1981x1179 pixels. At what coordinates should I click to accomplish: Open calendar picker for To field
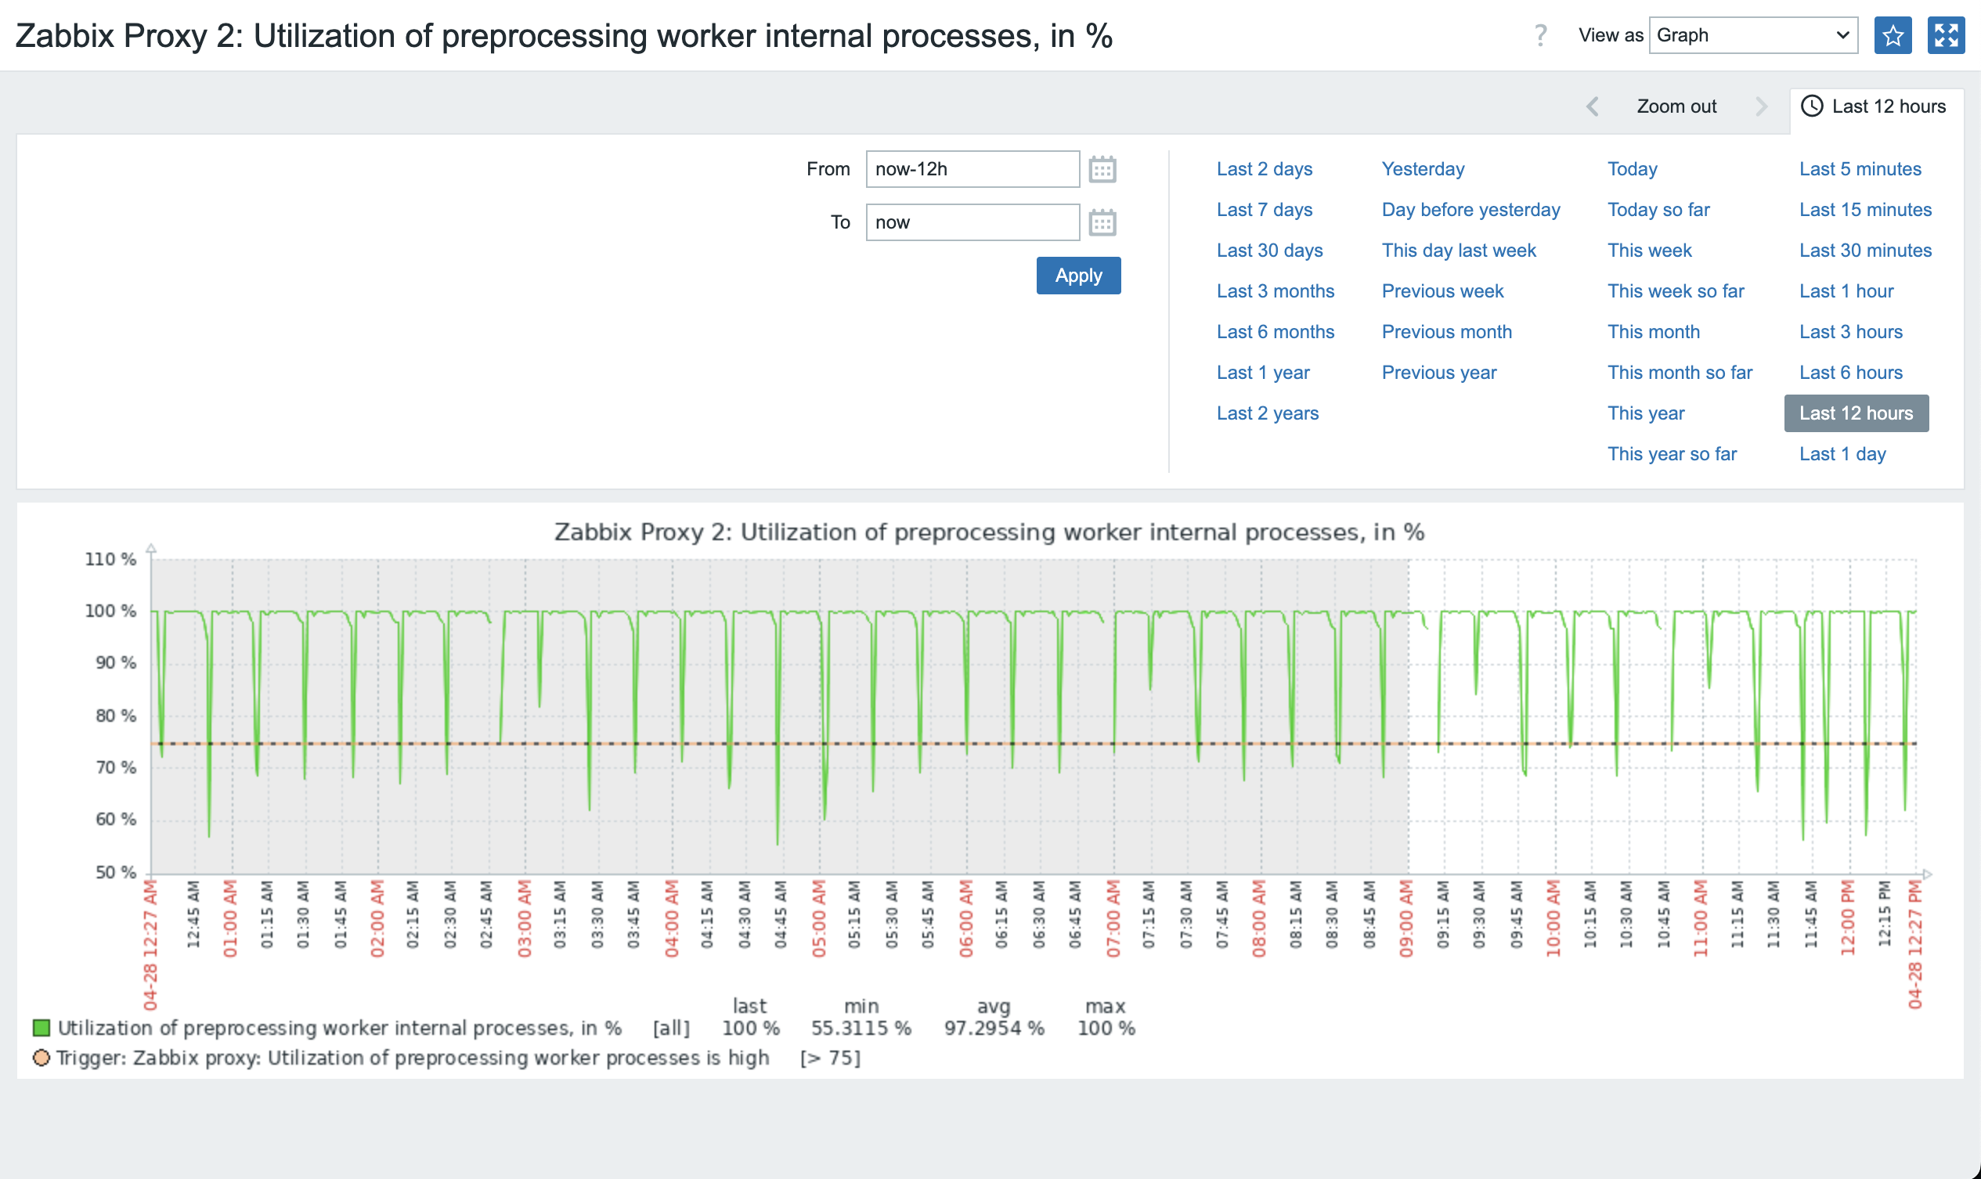[1102, 222]
